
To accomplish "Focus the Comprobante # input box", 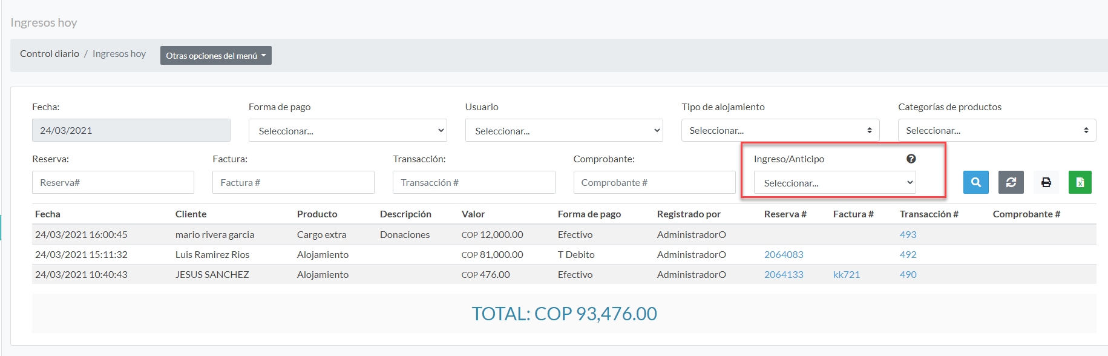I will coord(654,183).
